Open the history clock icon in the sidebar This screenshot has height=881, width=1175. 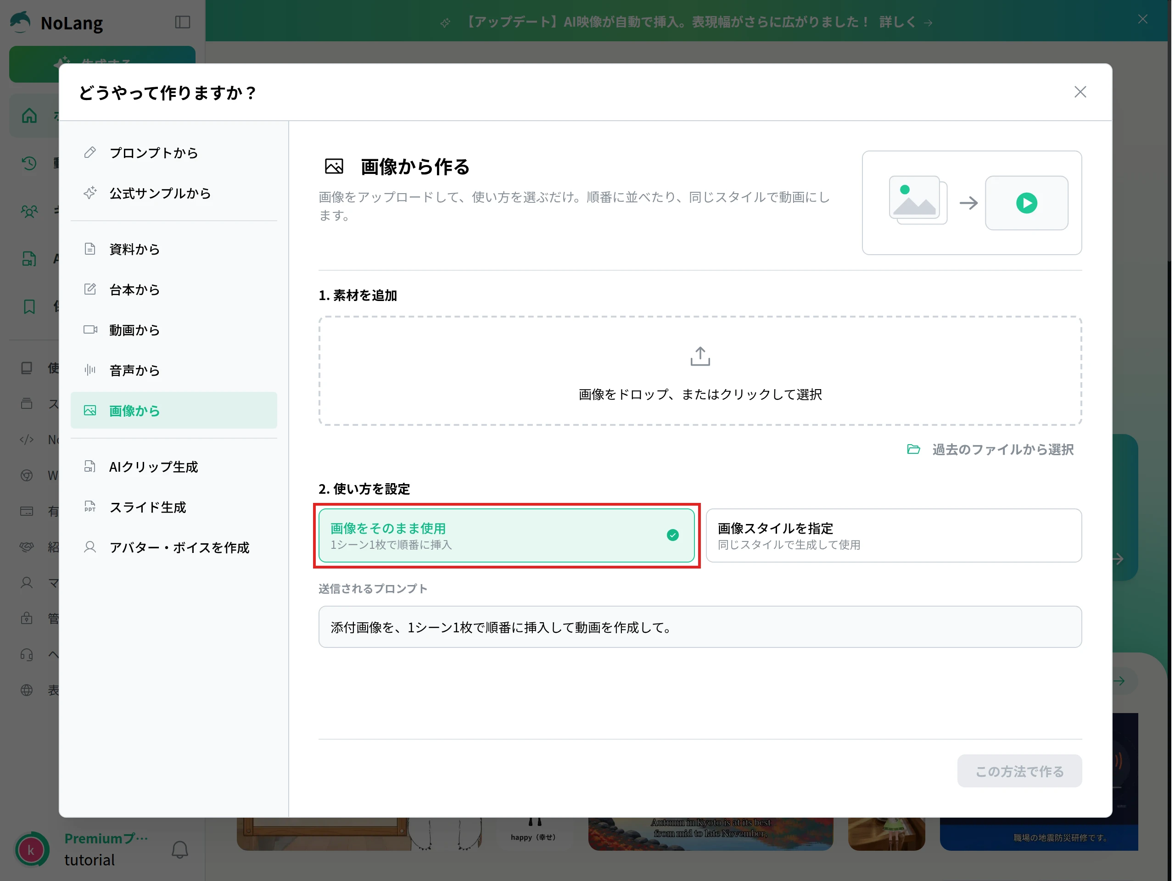pyautogui.click(x=29, y=163)
